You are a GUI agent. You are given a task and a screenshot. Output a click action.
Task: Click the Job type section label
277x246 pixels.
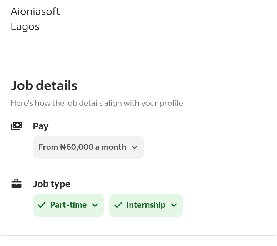52,184
